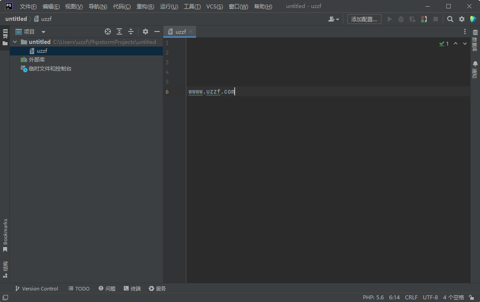Viewport: 480px width, 302px height.
Task: Select 外部库 in project tree
Action: pyautogui.click(x=33, y=60)
